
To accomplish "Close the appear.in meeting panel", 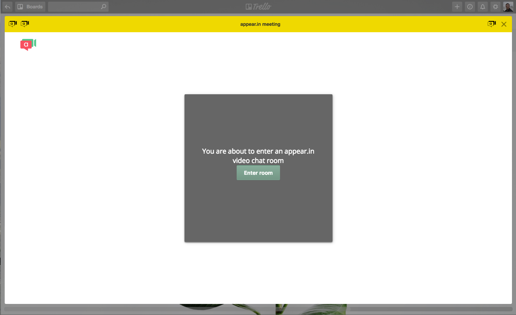I will click(504, 24).
